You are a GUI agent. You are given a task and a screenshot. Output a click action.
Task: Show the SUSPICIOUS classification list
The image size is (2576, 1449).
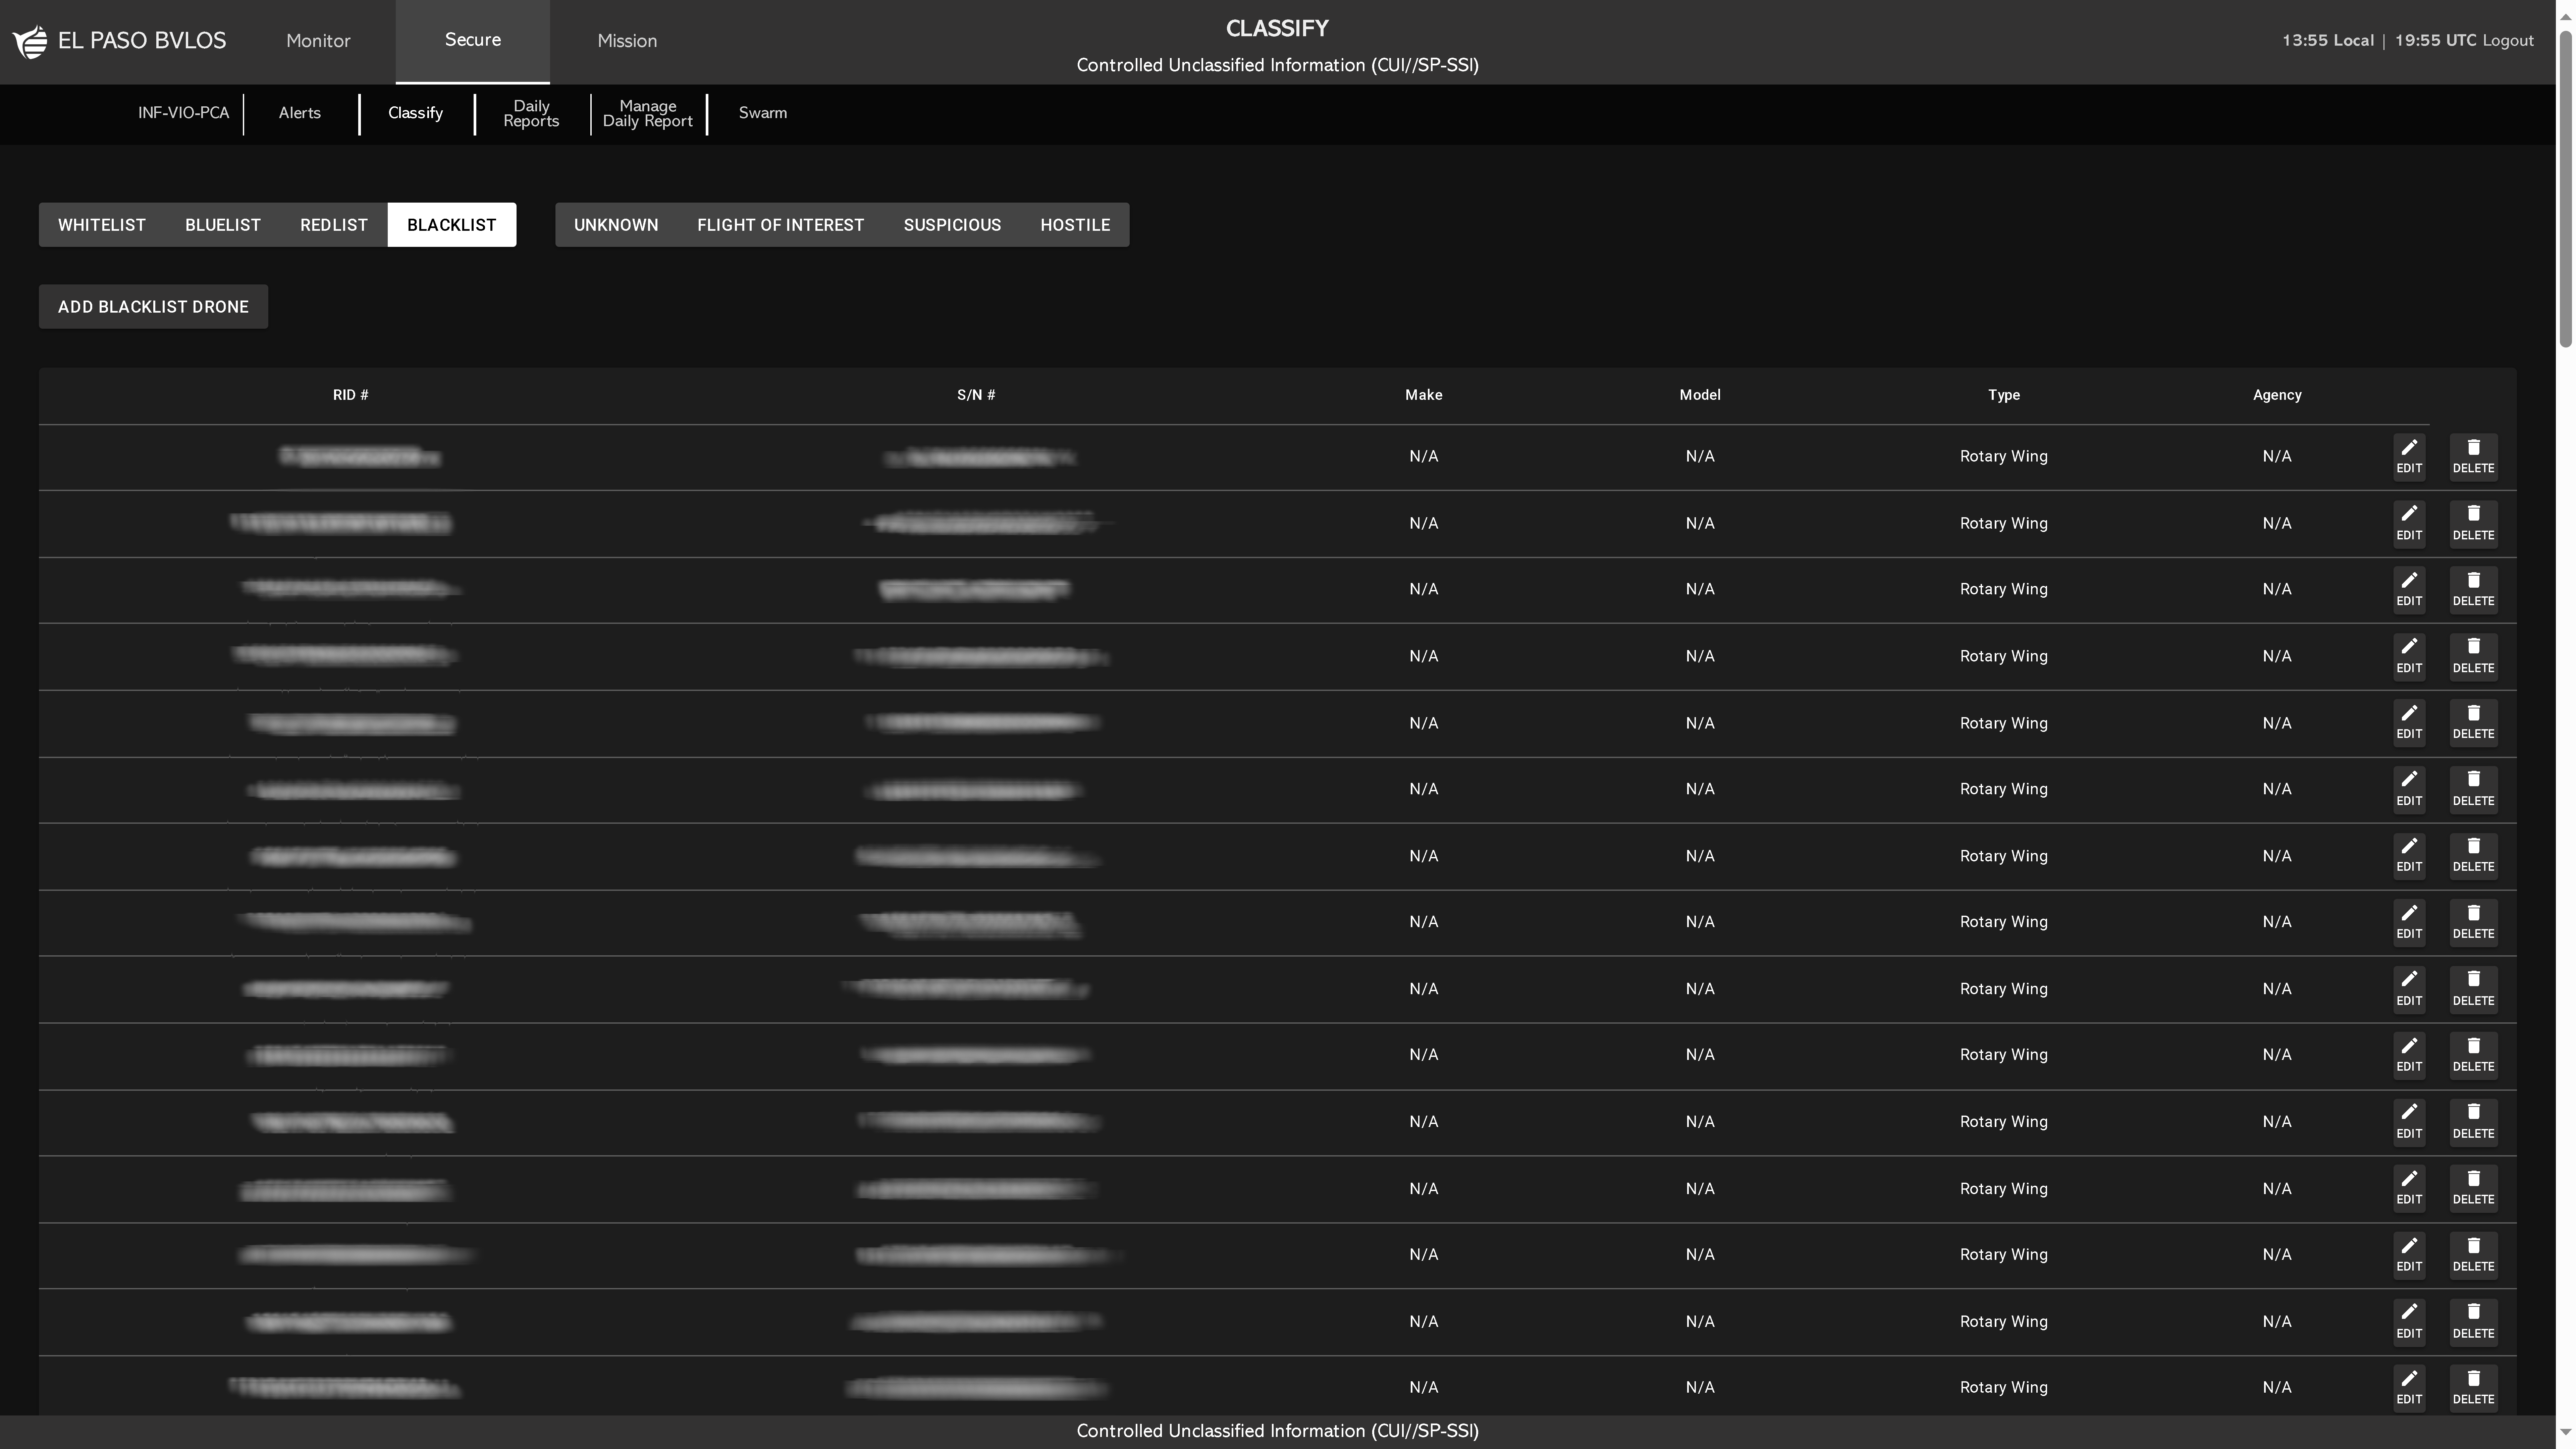pyautogui.click(x=952, y=225)
